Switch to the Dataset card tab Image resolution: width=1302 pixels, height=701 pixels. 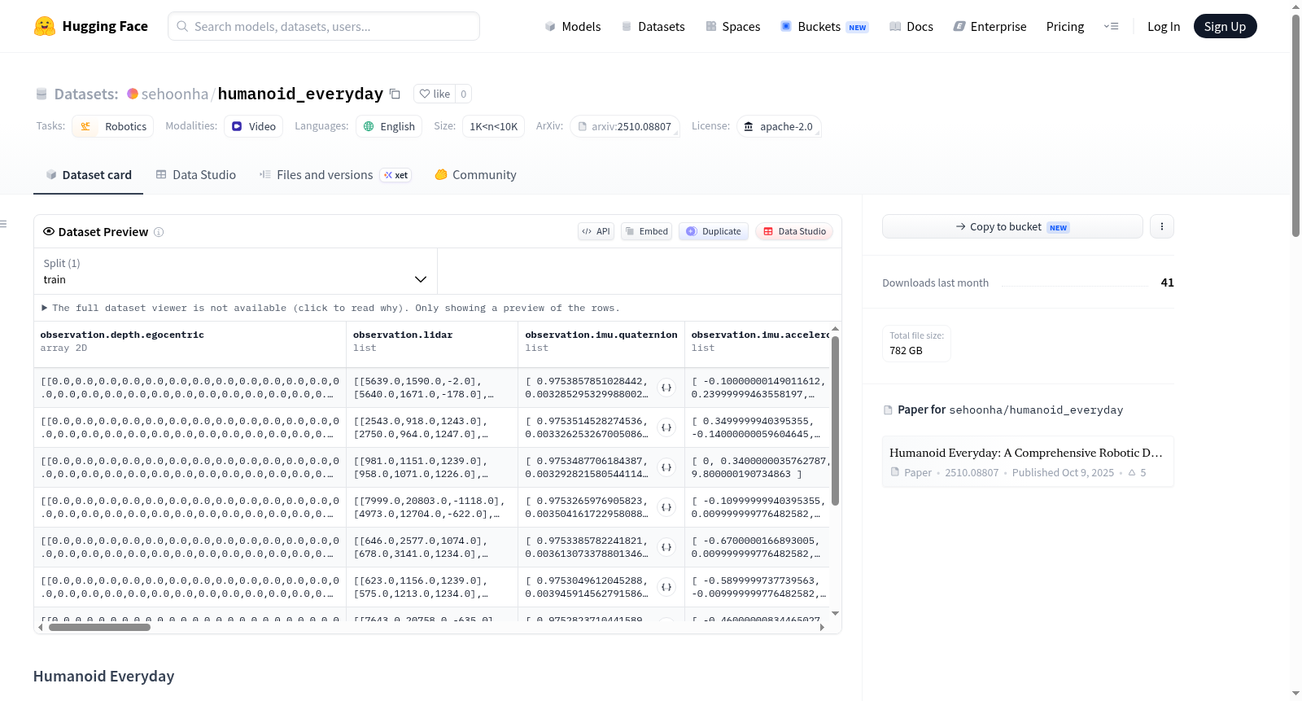[88, 175]
